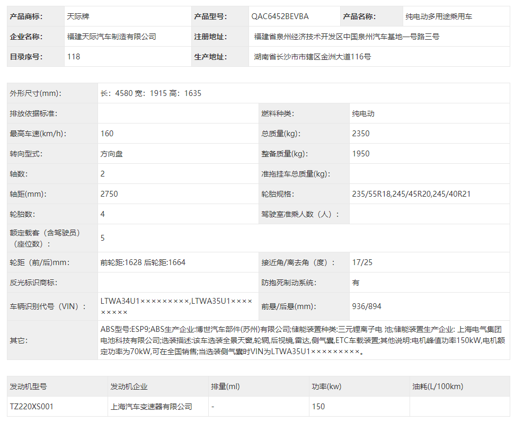
Task: Select the tire count value 4
Action: 102,214
